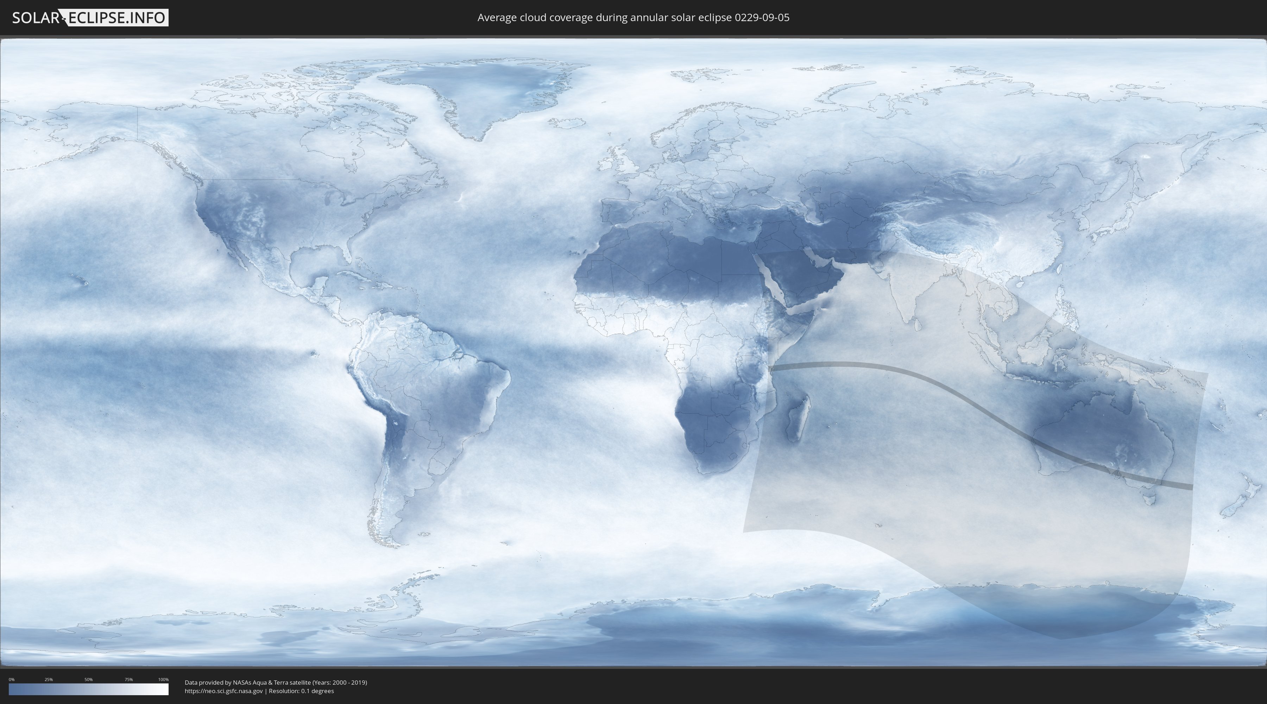Click the cloud coverage map title
The height and width of the screenshot is (704, 1267).
point(633,18)
